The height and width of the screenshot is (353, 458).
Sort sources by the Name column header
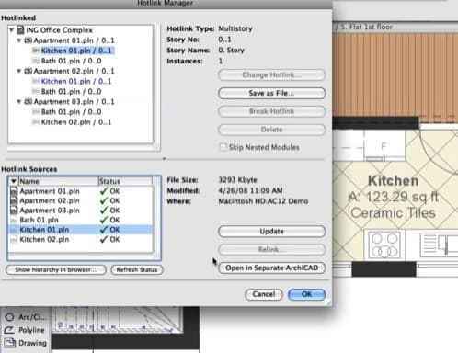point(58,181)
